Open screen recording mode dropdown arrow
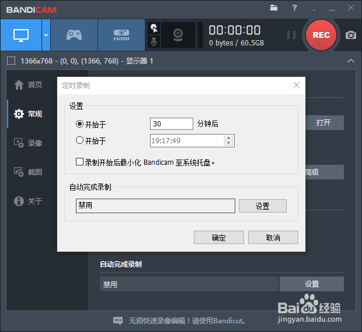362x332 pixels. click(46, 35)
